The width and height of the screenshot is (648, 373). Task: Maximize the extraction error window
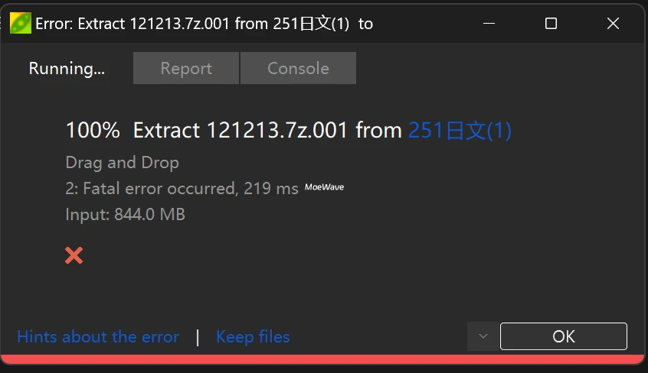tap(551, 24)
